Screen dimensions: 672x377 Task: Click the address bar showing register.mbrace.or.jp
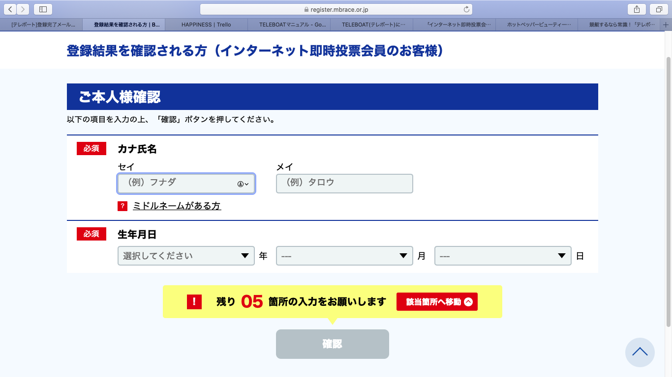(336, 9)
